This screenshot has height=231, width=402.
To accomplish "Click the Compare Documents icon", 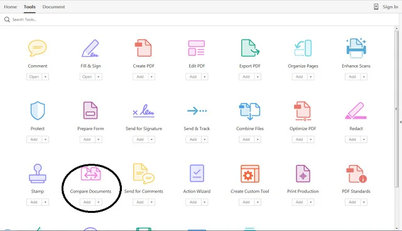I will 90,173.
